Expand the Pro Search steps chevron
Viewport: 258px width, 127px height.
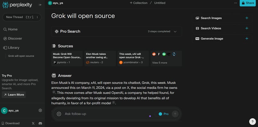(x=175, y=32)
